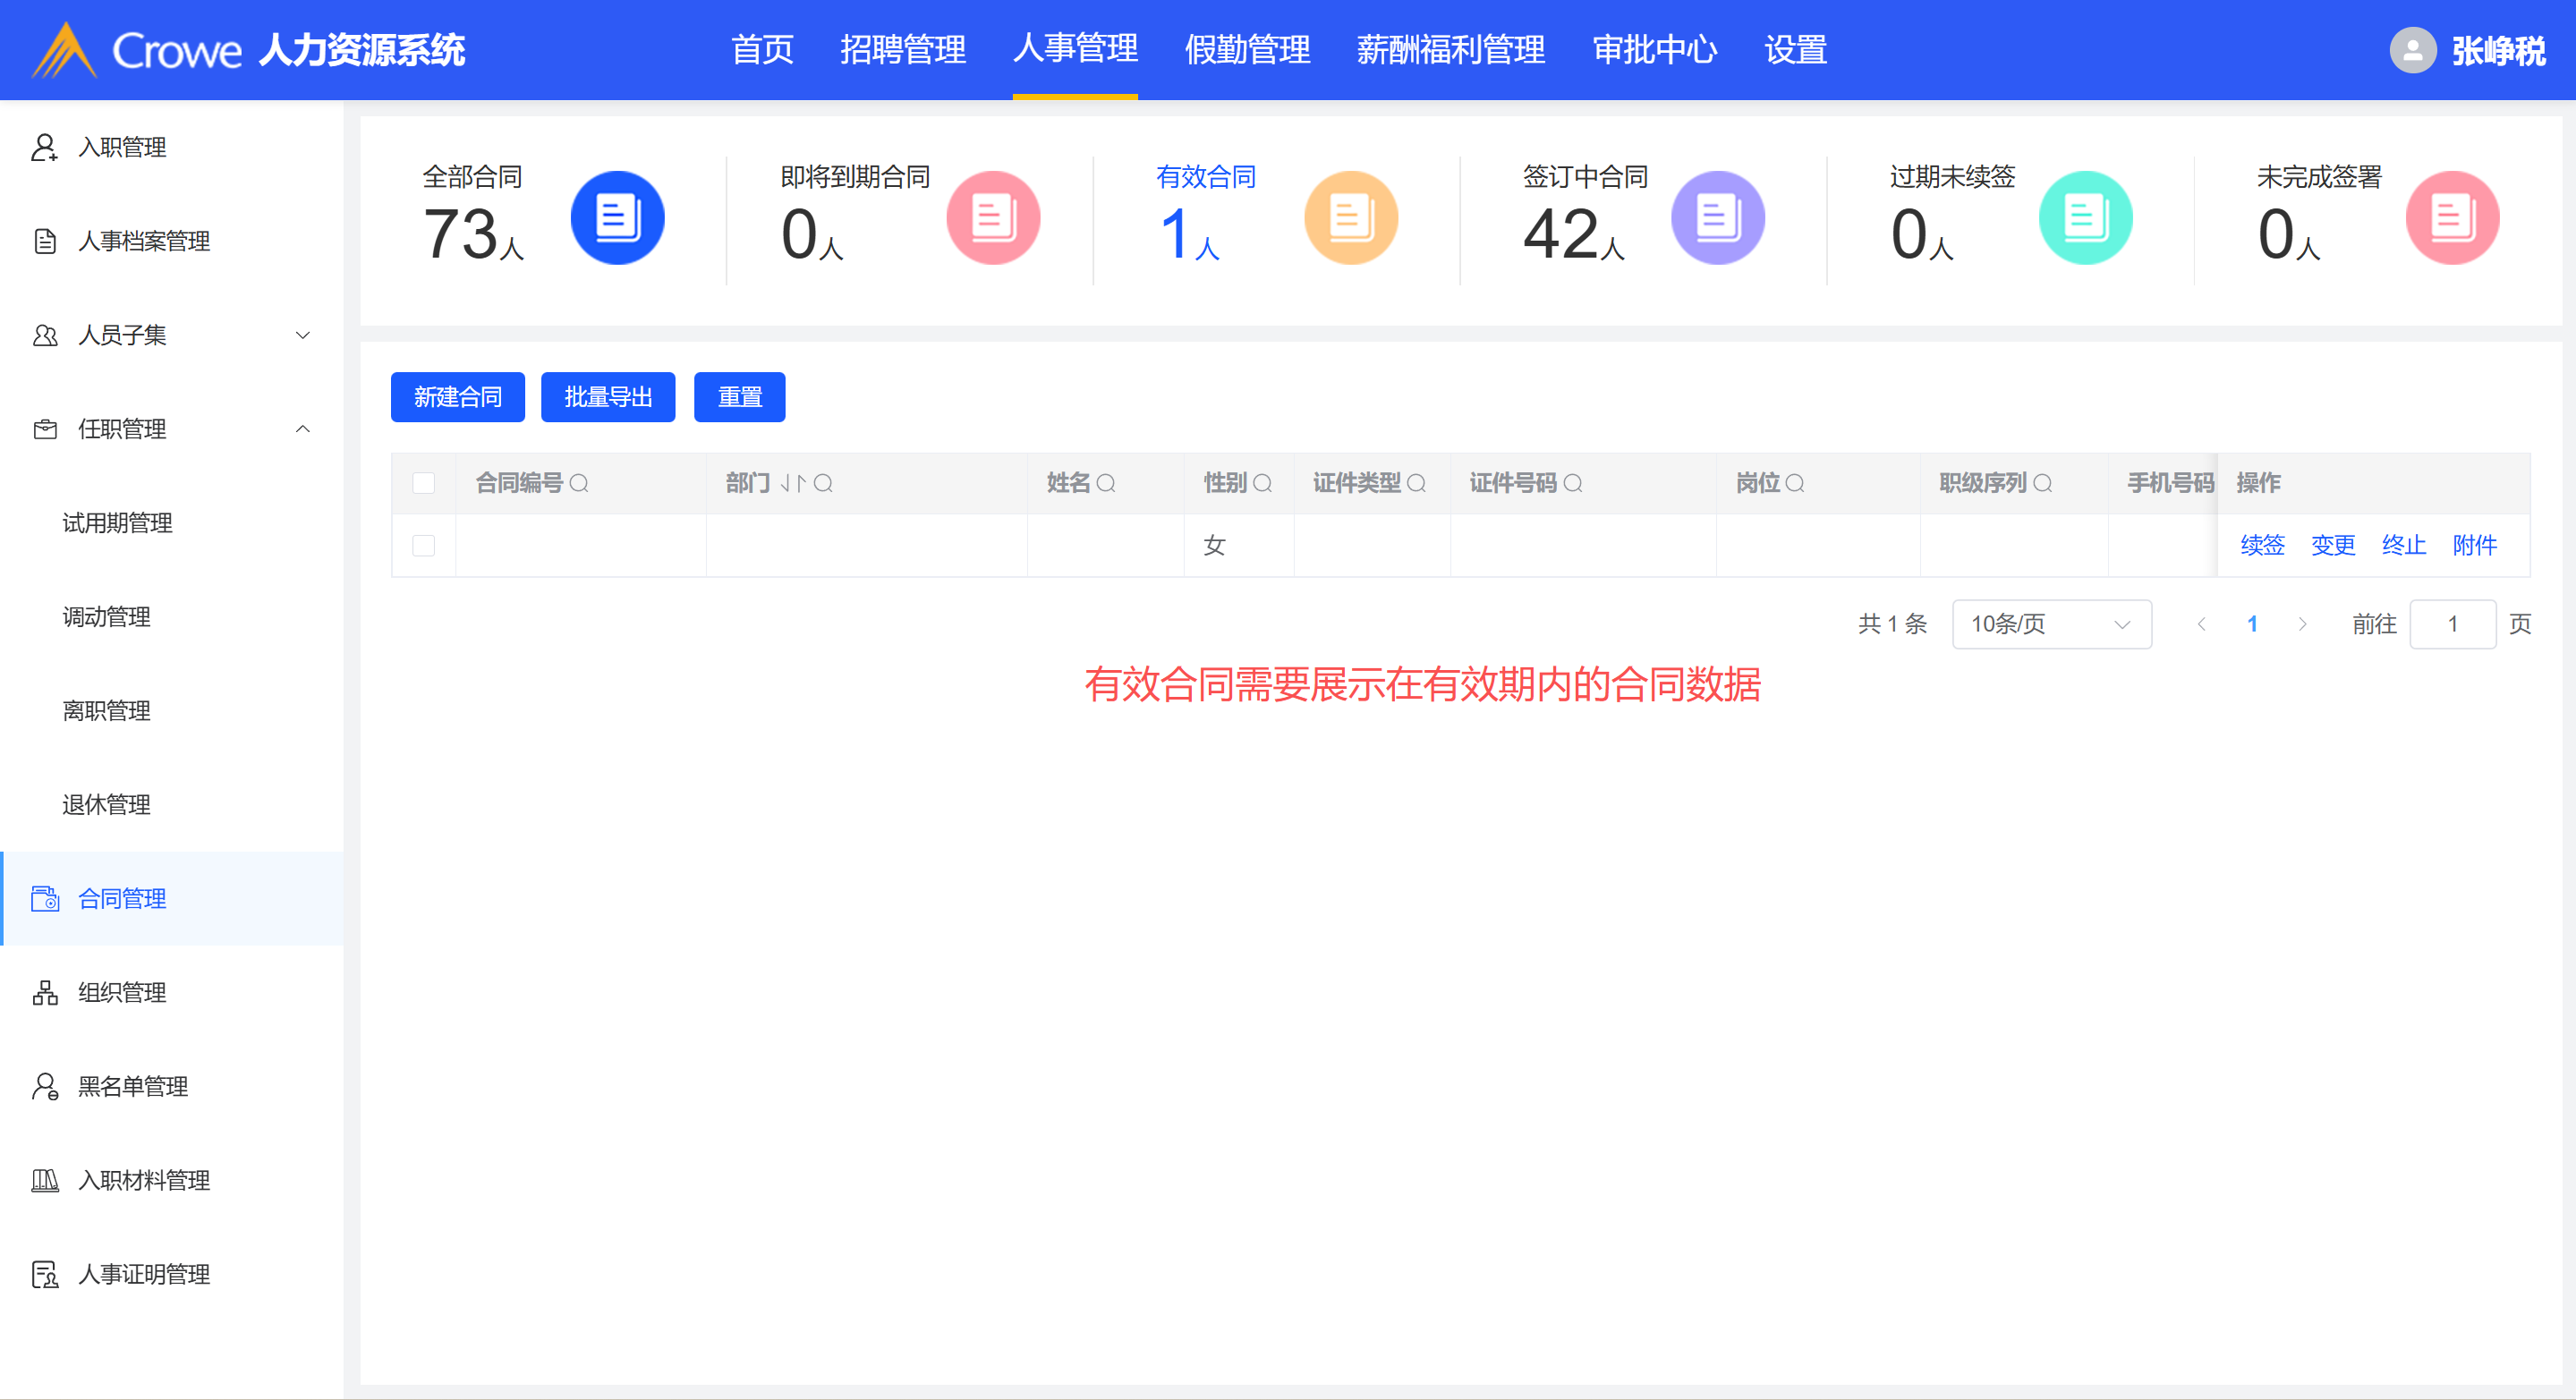Click the sort arrows in 部门 column
The width and height of the screenshot is (2576, 1400).
click(x=793, y=484)
